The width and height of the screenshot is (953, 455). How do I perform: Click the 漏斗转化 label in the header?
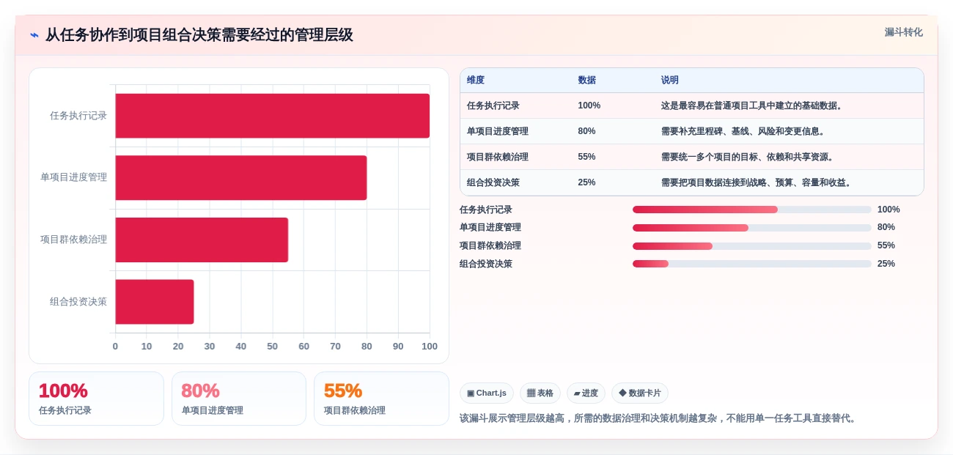tap(903, 32)
